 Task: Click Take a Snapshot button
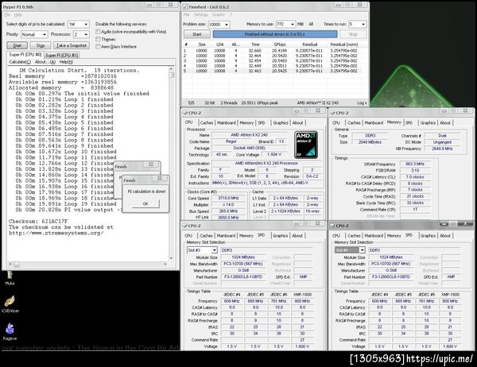tap(72, 45)
